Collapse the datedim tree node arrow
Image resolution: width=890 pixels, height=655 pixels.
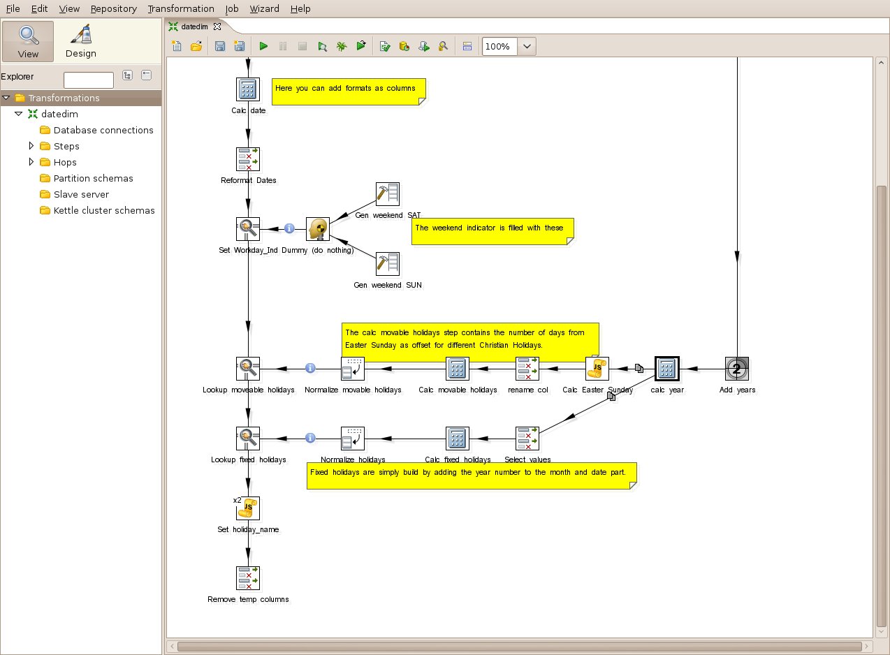point(19,114)
